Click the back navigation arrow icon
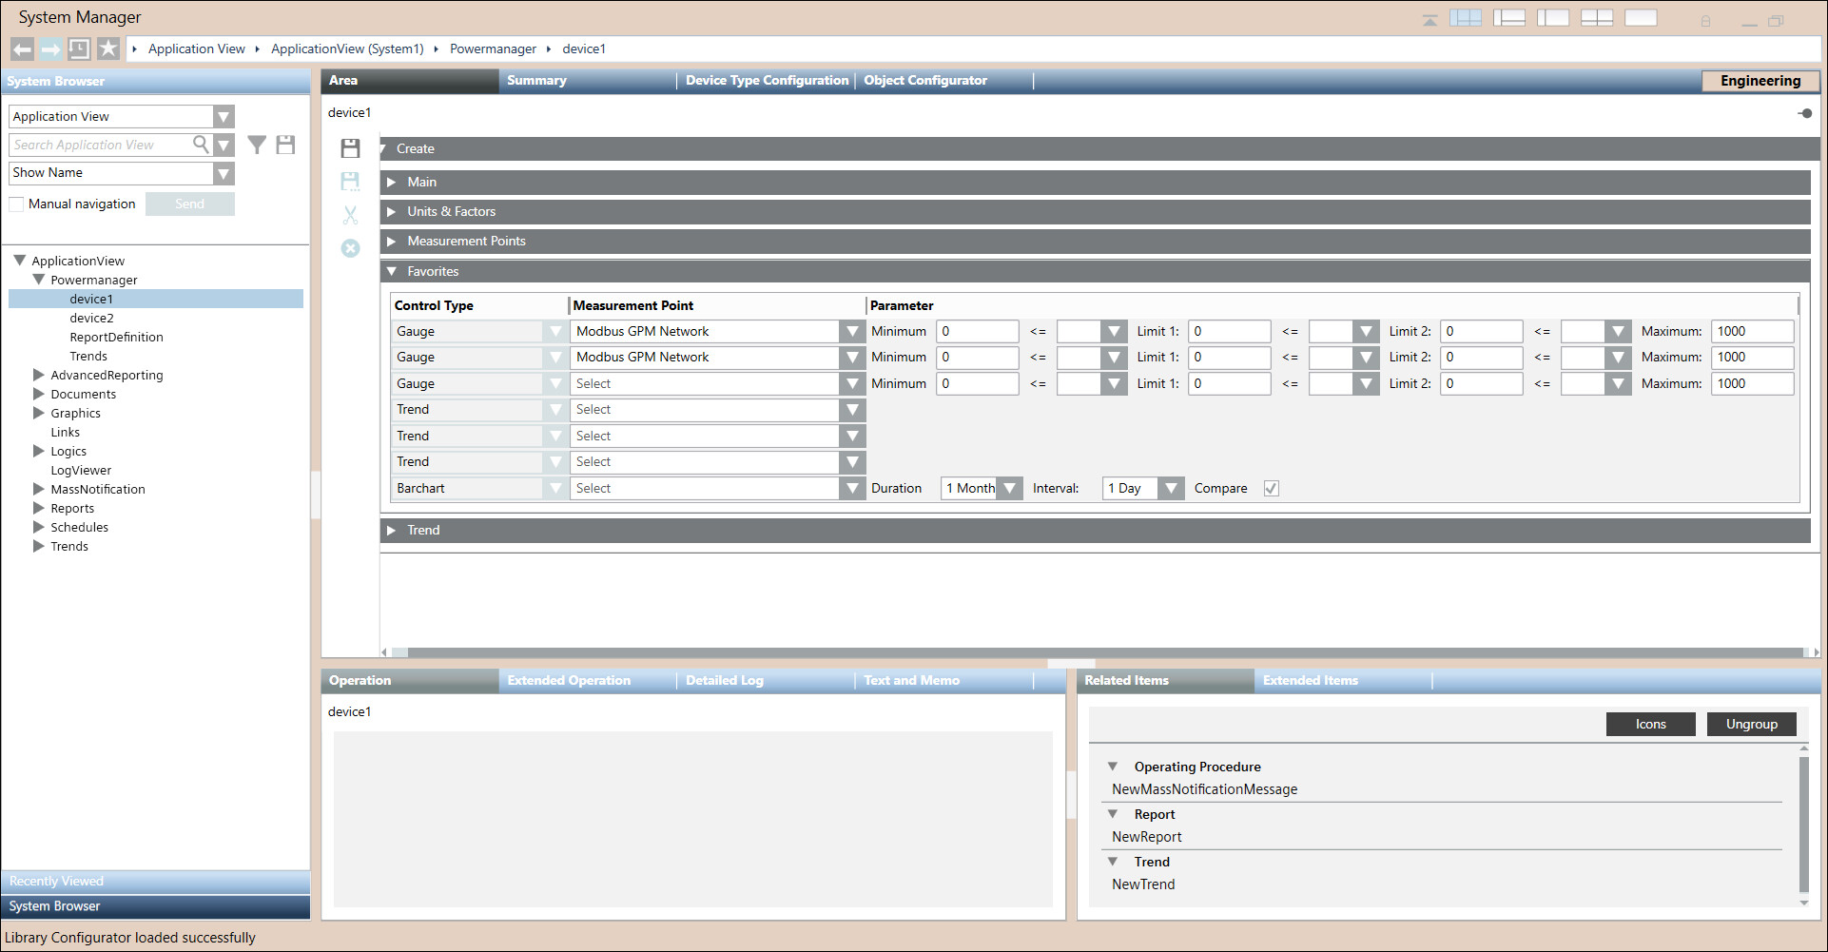This screenshot has width=1828, height=952. click(22, 49)
